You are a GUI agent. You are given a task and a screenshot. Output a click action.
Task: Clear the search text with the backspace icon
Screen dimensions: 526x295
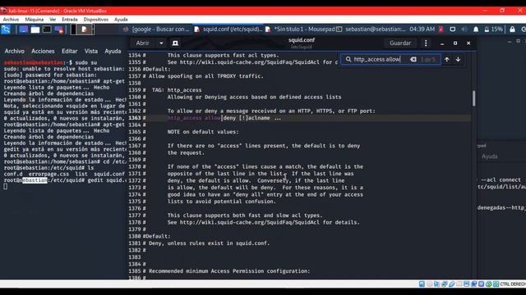[413, 59]
